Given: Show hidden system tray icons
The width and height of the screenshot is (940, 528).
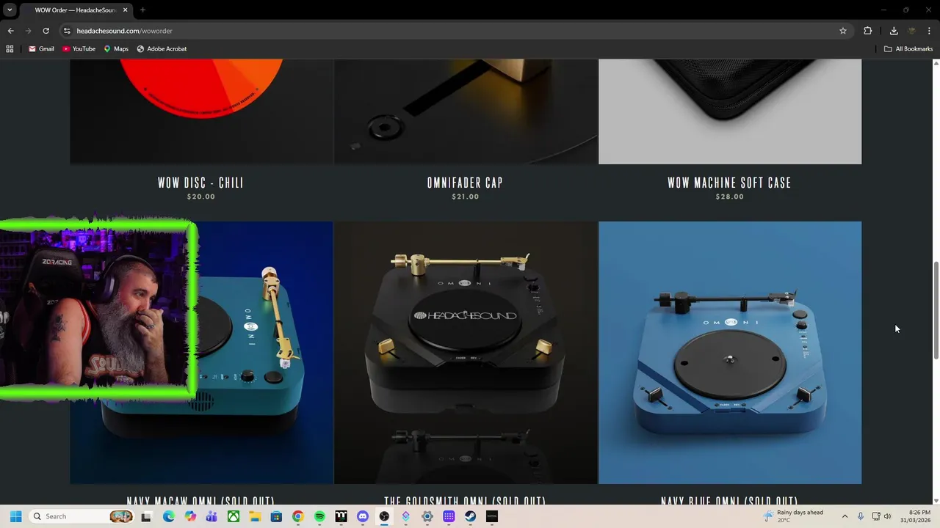Looking at the screenshot, I should point(845,516).
